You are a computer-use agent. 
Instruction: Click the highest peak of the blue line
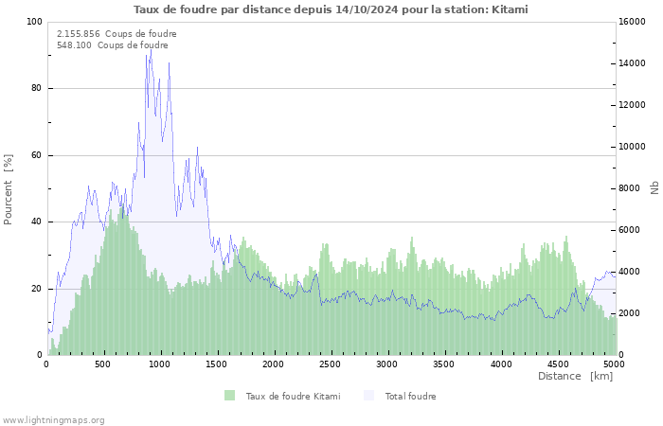[x=151, y=49]
